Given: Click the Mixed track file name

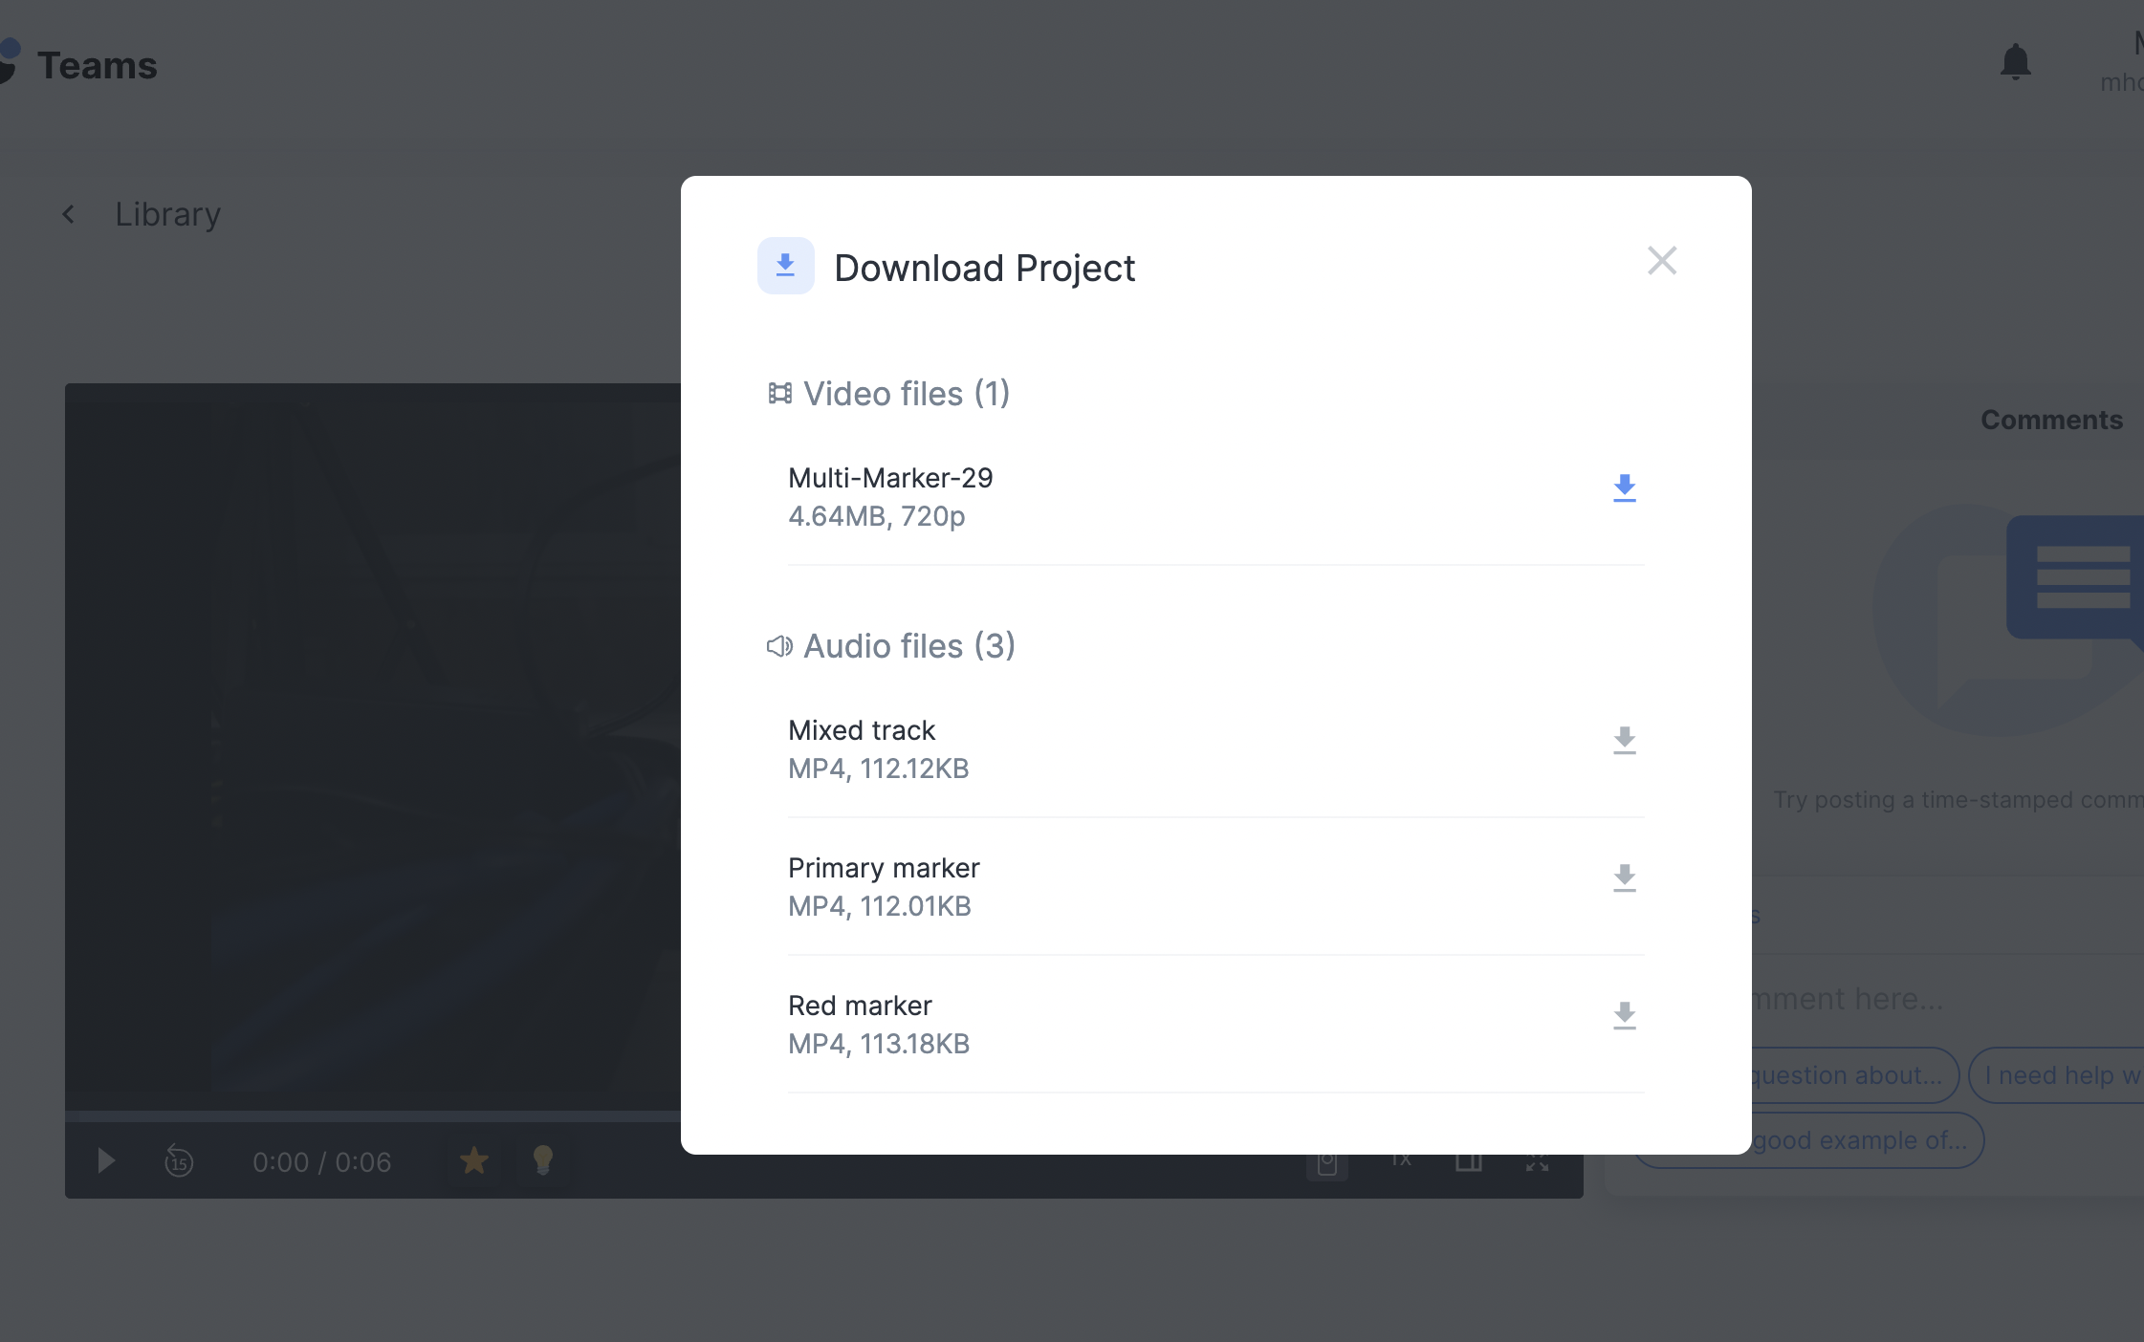Looking at the screenshot, I should [x=862, y=730].
